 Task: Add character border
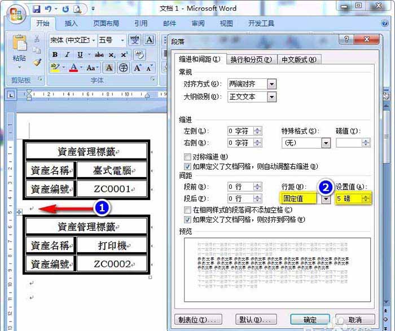point(150,40)
